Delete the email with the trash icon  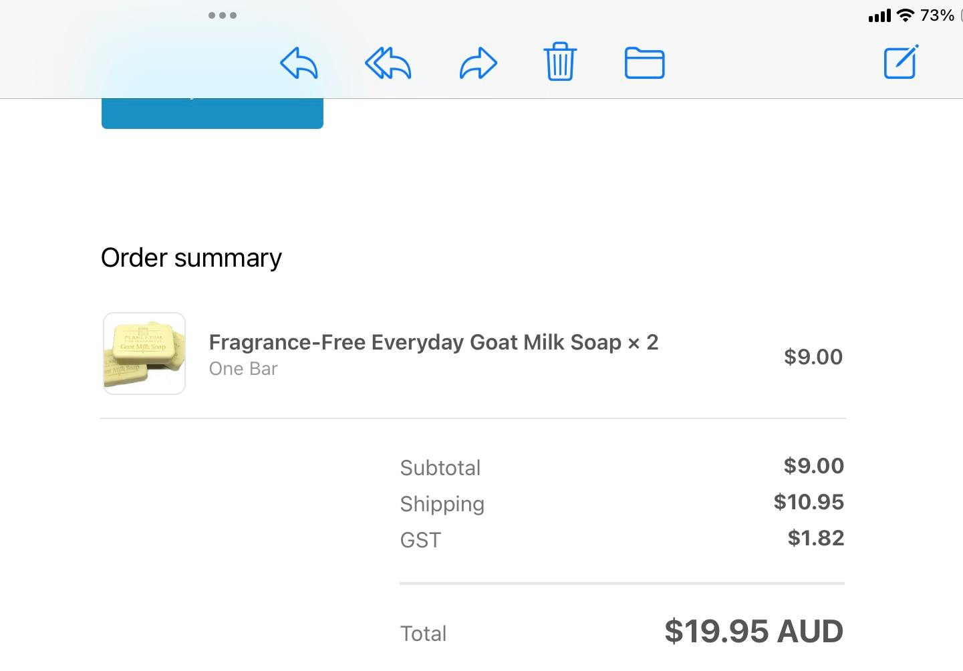pyautogui.click(x=560, y=61)
